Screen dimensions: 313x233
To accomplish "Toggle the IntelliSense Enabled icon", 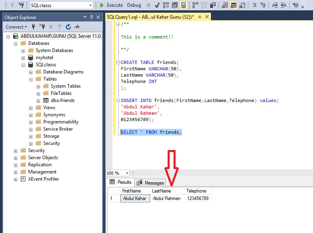I will (x=184, y=5).
